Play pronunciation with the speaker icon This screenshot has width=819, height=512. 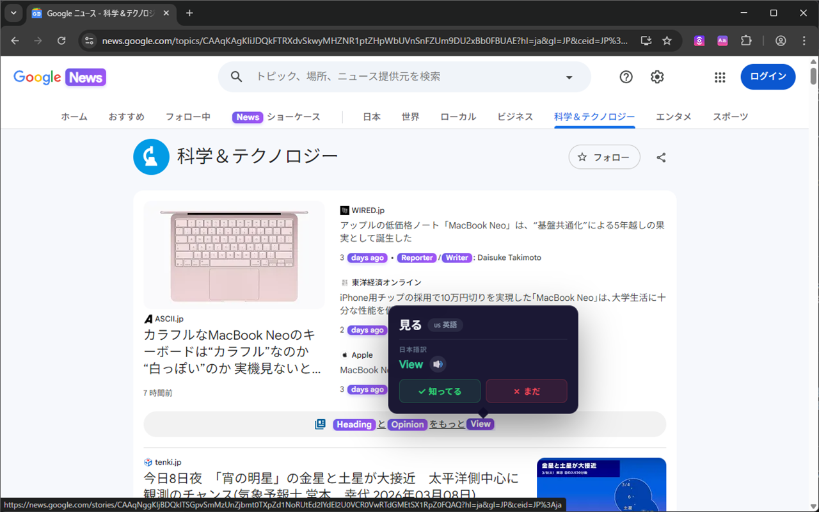(437, 364)
